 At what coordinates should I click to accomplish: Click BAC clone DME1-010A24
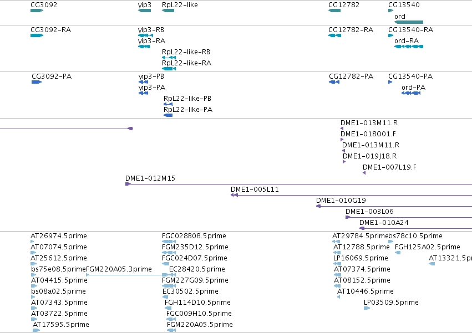click(x=416, y=228)
